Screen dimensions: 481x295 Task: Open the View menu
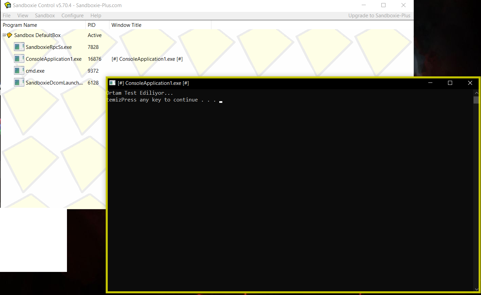coord(23,16)
